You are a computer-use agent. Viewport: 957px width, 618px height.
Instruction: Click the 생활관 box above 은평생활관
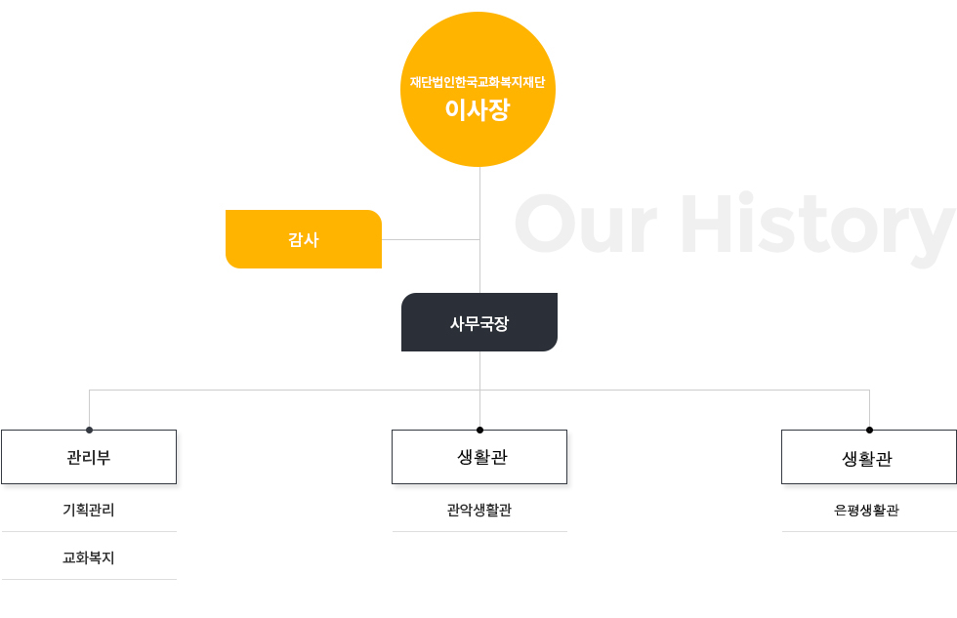(869, 457)
